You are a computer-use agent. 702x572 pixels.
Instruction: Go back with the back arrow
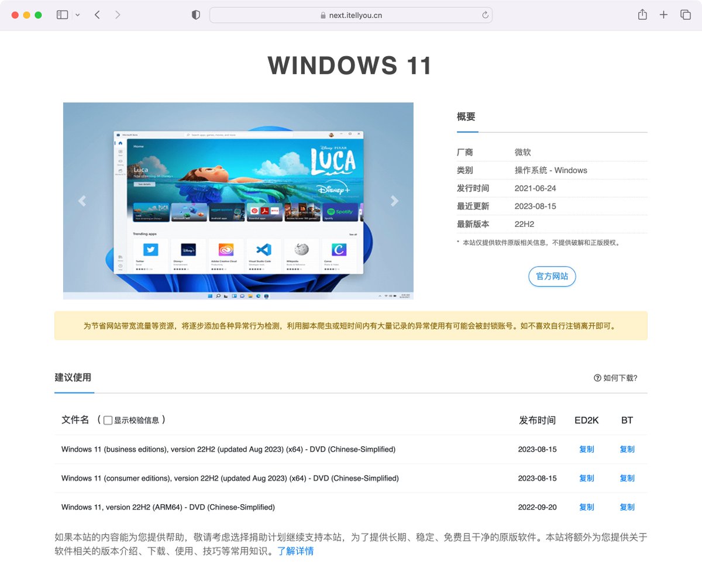(97, 15)
